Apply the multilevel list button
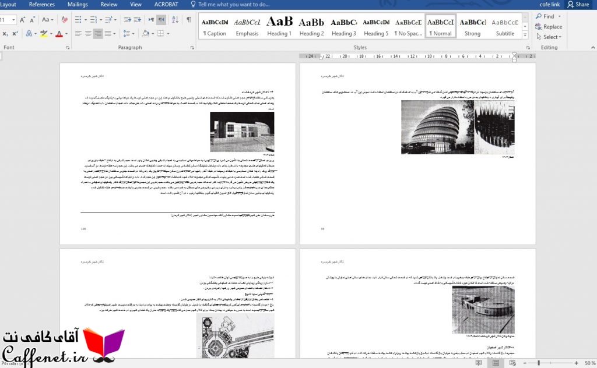This screenshot has width=597, height=368. coord(108,20)
